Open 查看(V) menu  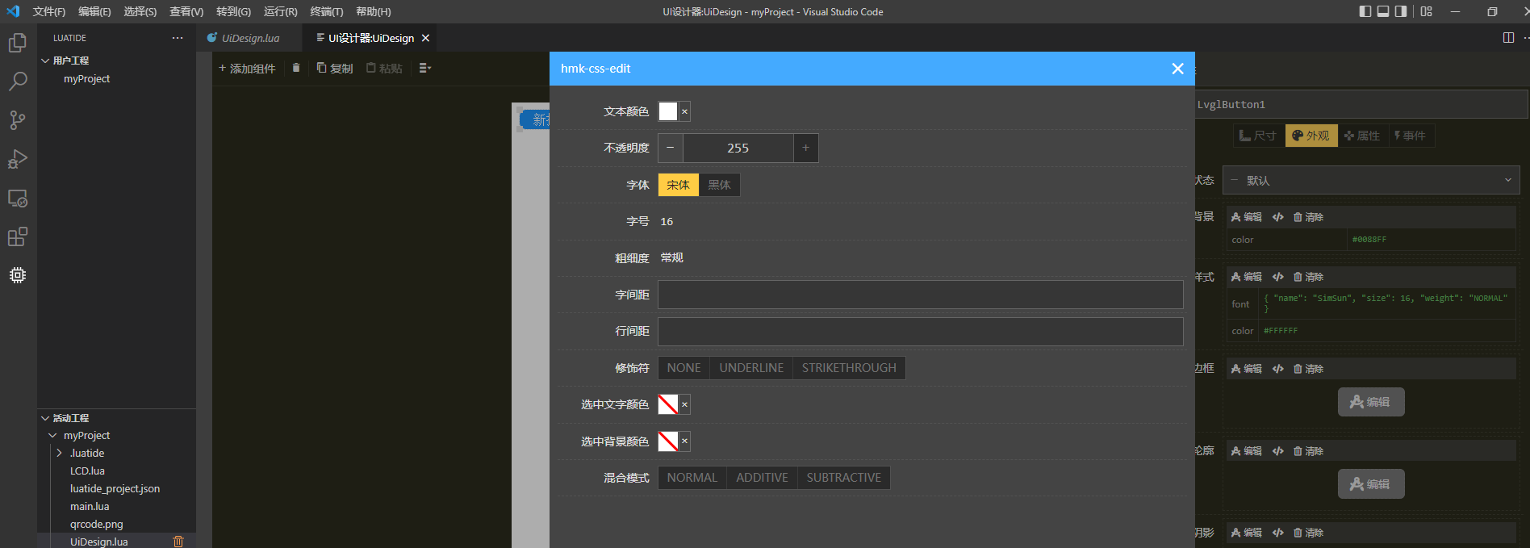pyautogui.click(x=186, y=11)
